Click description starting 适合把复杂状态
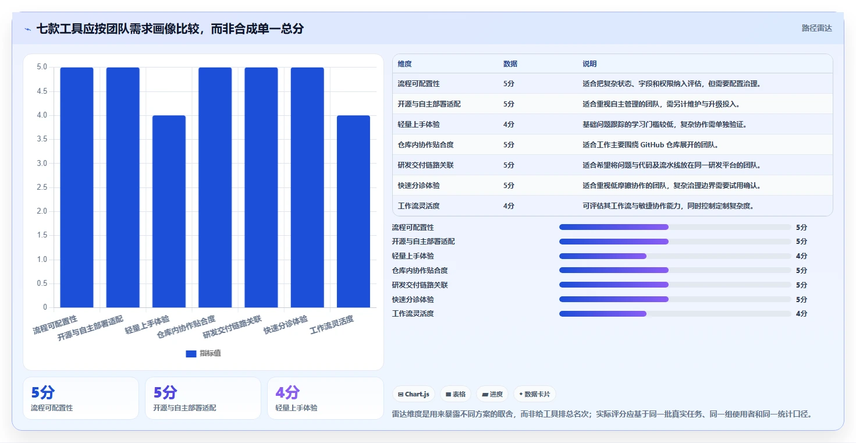The image size is (856, 443). 672,84
